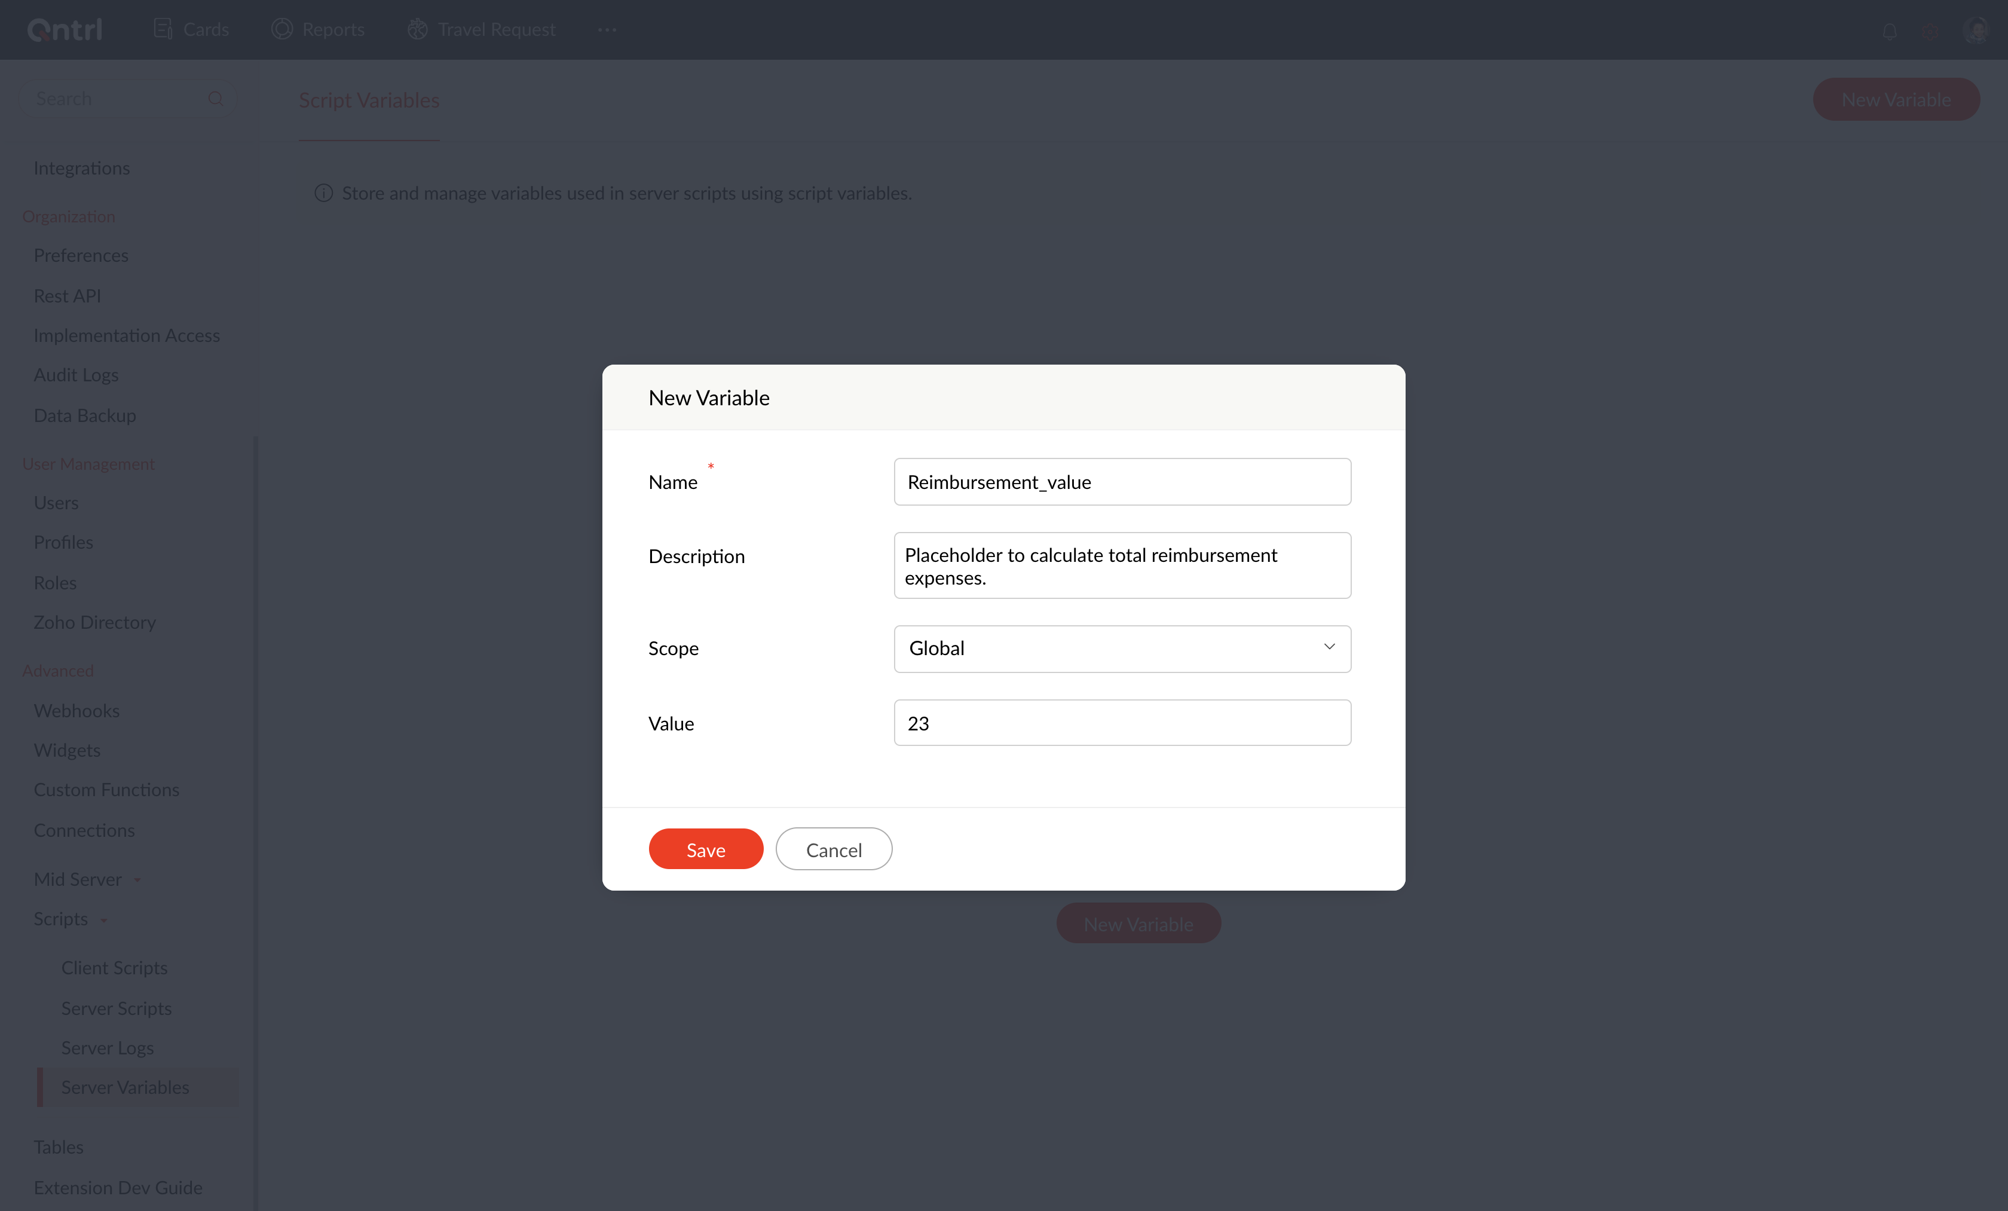Save the new variable
The image size is (2008, 1211).
(705, 849)
